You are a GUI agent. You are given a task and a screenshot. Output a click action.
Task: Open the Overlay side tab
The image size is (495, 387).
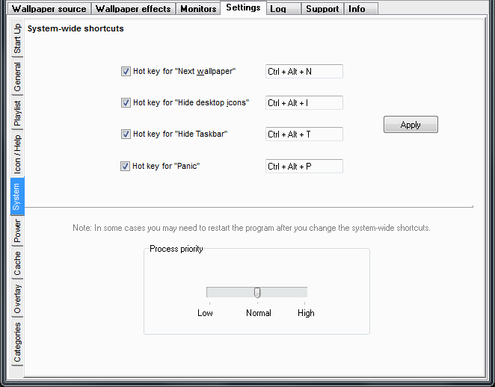tap(17, 299)
